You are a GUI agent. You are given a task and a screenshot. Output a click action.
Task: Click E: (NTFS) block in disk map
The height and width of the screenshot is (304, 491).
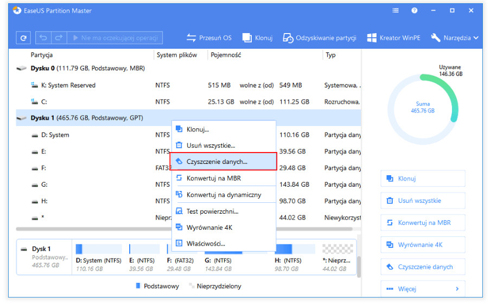(143, 258)
